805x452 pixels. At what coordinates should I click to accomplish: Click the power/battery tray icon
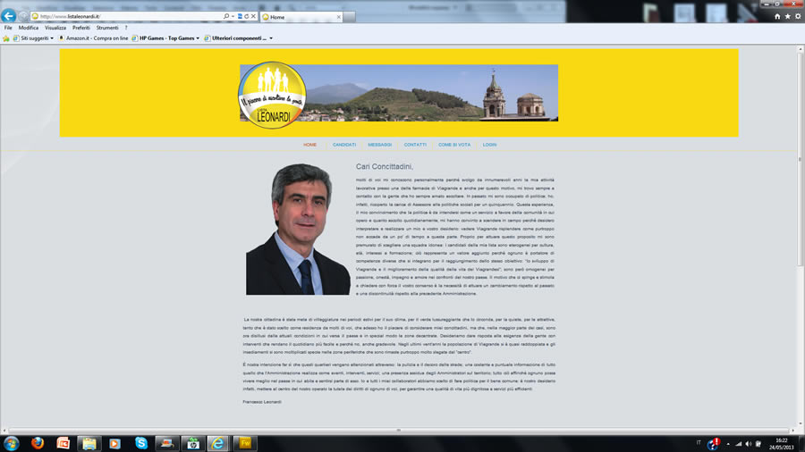(758, 444)
